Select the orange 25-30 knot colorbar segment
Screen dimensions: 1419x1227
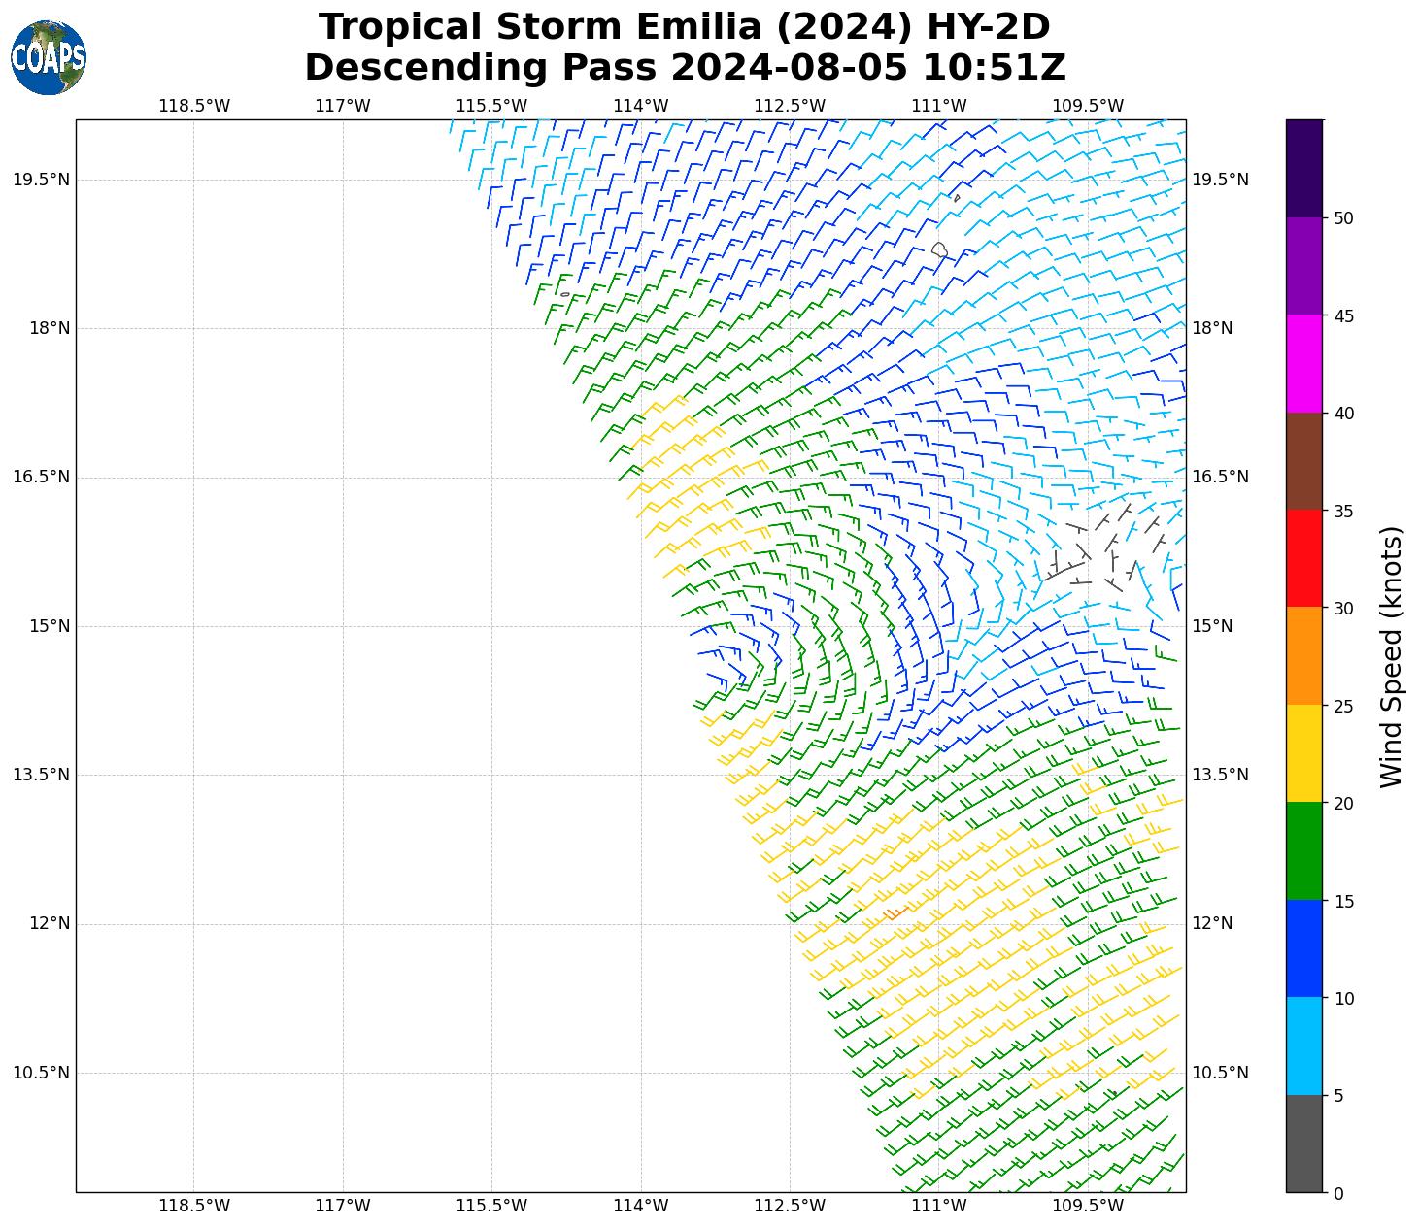(x=1303, y=656)
